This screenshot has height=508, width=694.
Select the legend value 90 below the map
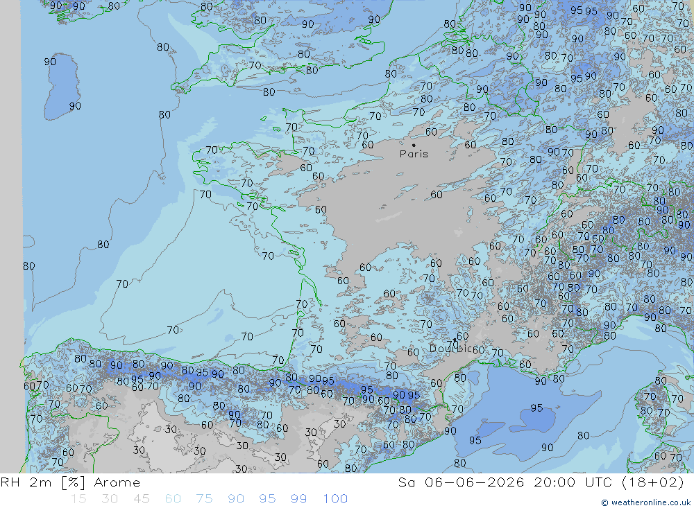click(236, 499)
